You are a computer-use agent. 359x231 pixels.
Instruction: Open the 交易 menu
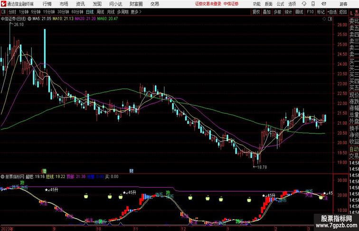pos(154,4)
